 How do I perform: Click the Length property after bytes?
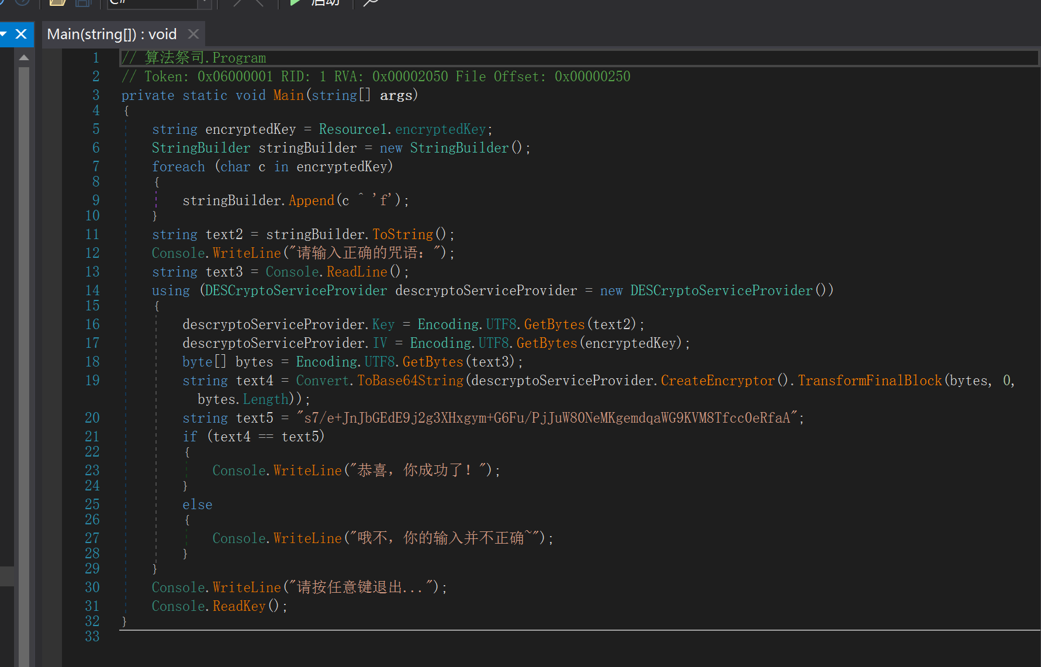coord(266,399)
